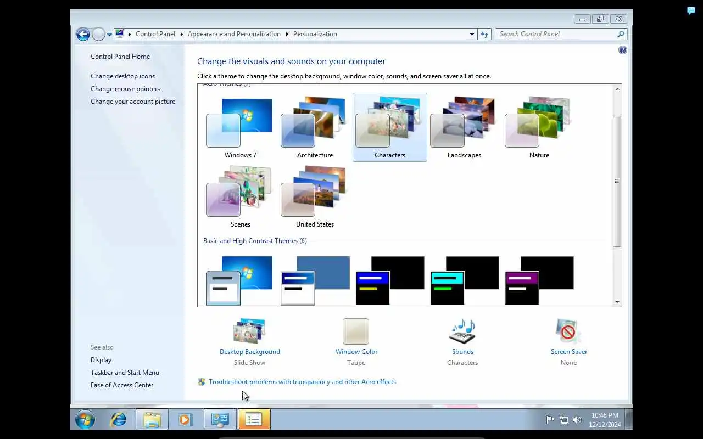Switch to the highlighted list app taskbar button
This screenshot has width=703, height=439.
click(x=254, y=420)
